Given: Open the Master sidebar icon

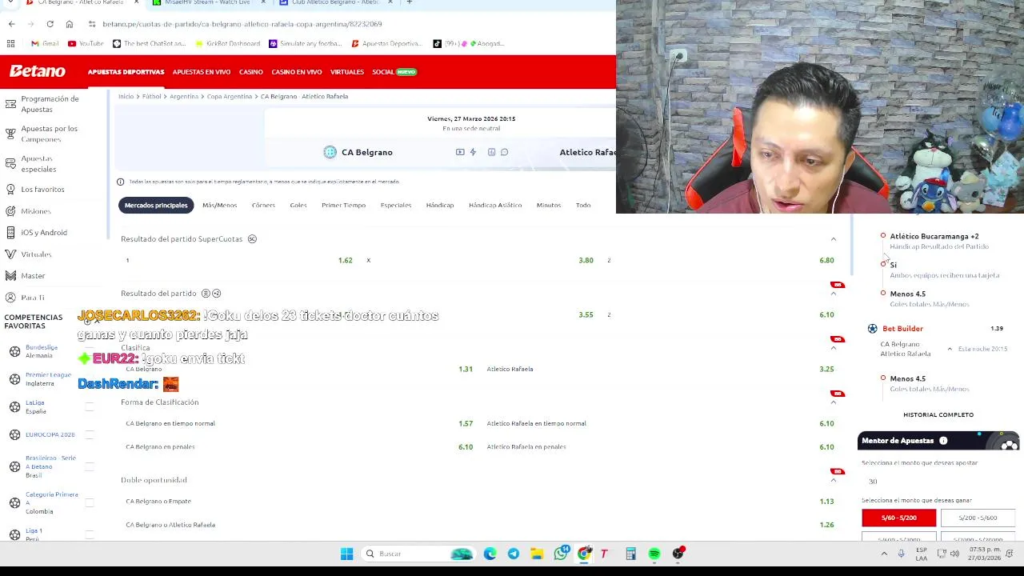Looking at the screenshot, I should click(10, 276).
